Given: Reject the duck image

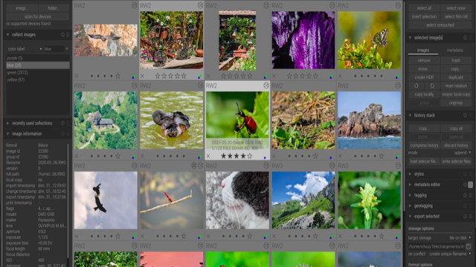Looking at the screenshot, I should (142, 156).
